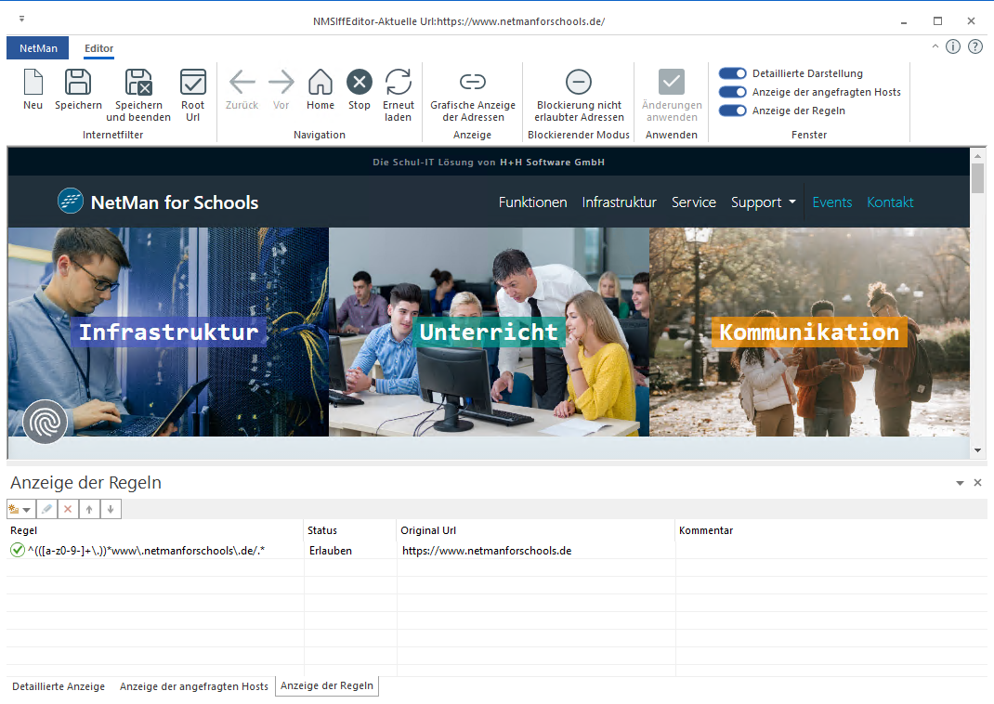Open the Kontakt link on webpage

tap(890, 202)
